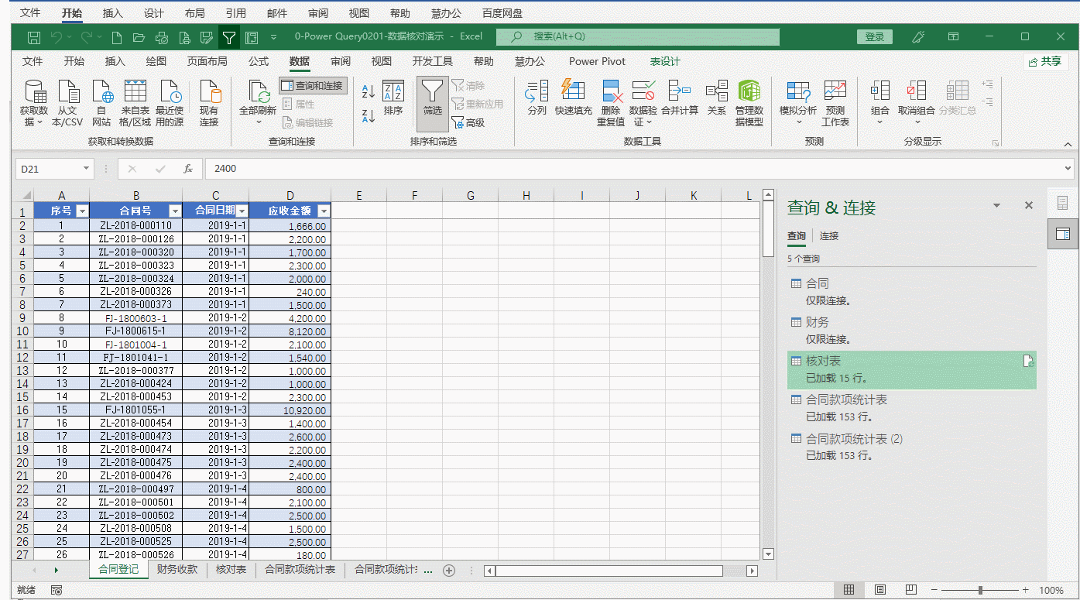
Task: Import data 从文本/CSV
Action: [67, 103]
